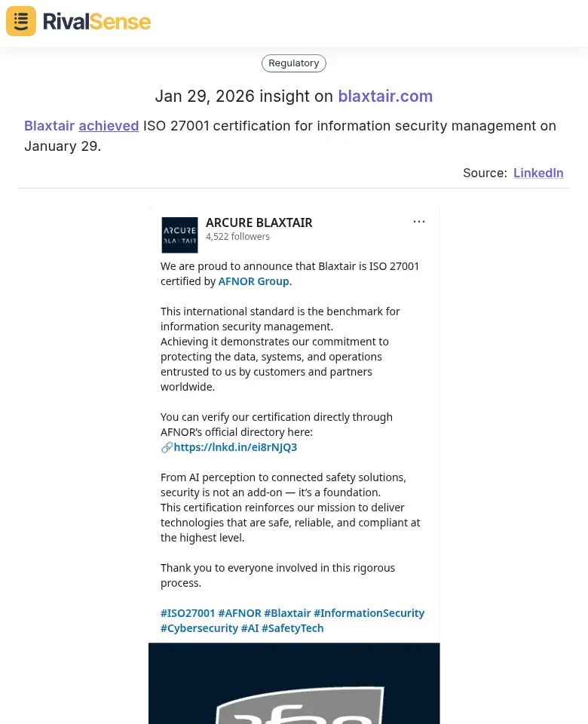Screen dimensions: 588x724
Task: Click the 4,522 followers count
Action: (237, 236)
